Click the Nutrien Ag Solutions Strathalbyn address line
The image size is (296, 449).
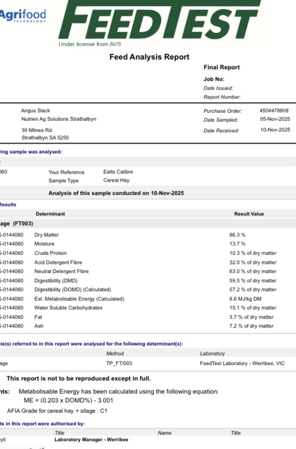(59, 119)
